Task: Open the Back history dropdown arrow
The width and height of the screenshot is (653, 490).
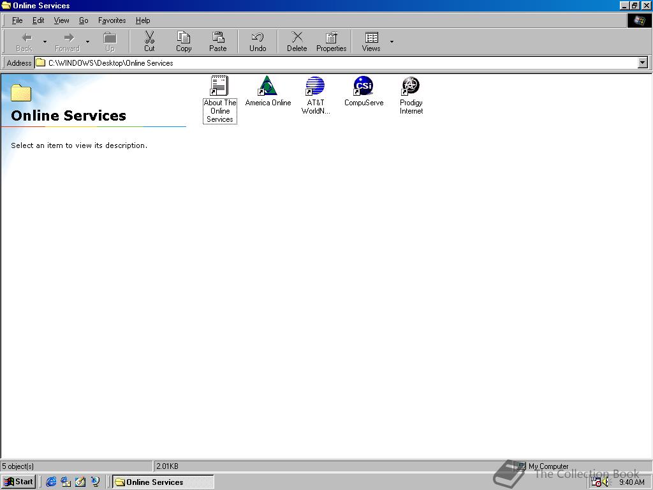Action: coord(45,41)
